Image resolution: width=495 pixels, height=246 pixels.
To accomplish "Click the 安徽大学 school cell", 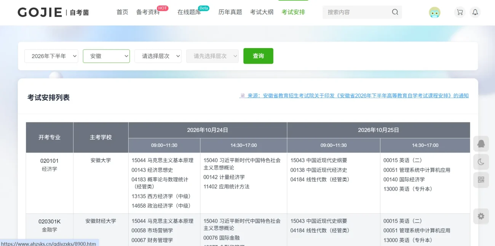I will click(101, 160).
